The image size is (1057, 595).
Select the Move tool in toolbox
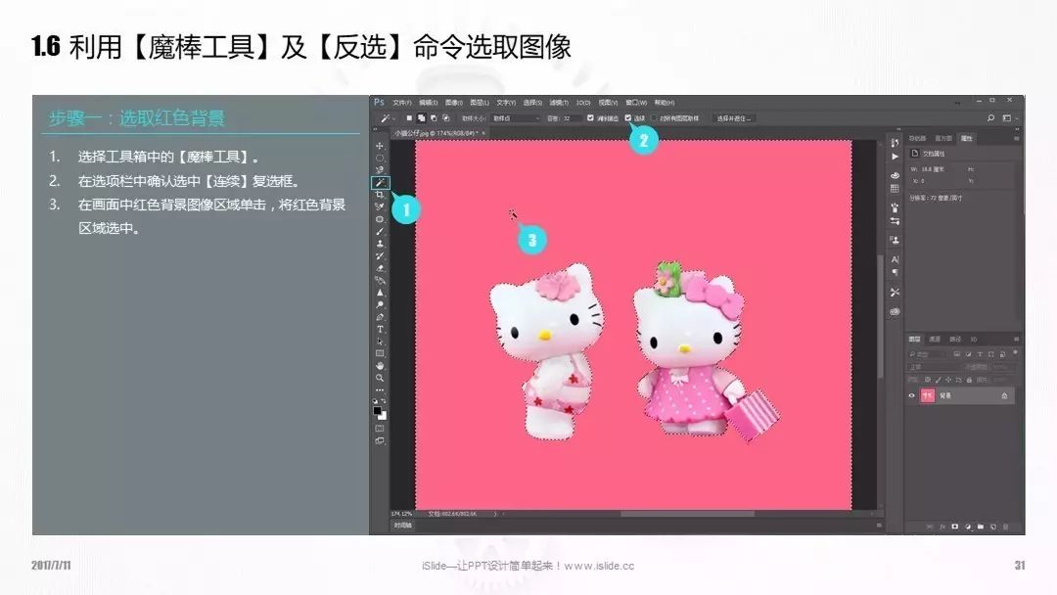380,146
